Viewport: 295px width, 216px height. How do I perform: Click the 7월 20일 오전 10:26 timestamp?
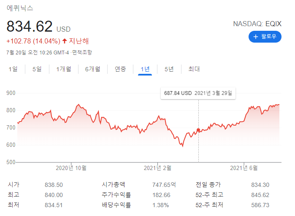[x=38, y=52]
